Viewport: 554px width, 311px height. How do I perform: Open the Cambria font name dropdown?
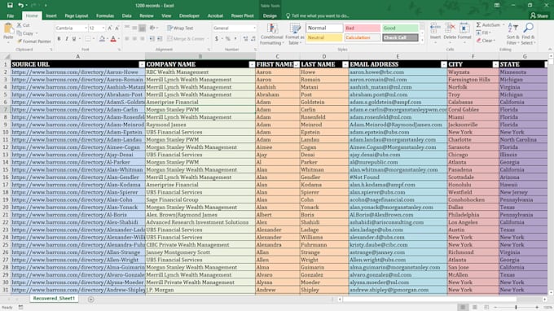click(x=86, y=28)
